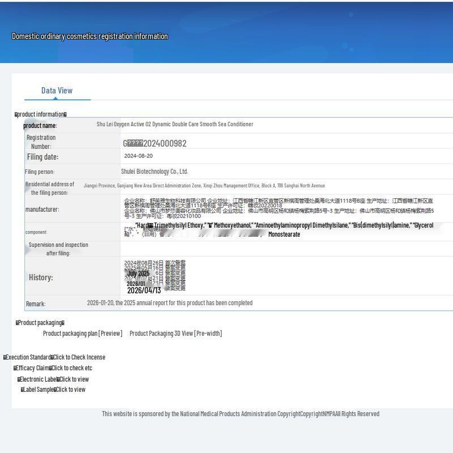Select the 'Supervision and inspection after filing' label

pyautogui.click(x=58, y=249)
